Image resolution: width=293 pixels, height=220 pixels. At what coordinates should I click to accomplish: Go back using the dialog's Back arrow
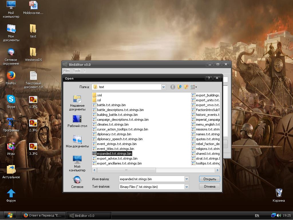pos(173,87)
